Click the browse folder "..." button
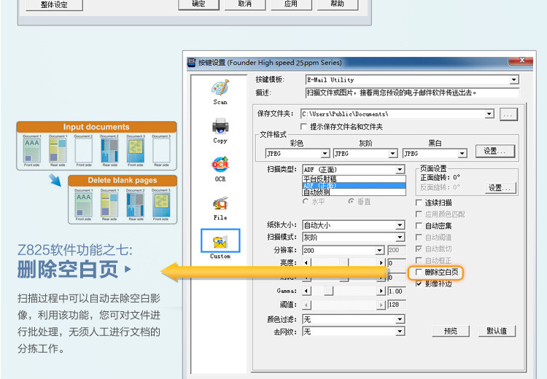Screen dimensions: 547x379 pos(508,114)
